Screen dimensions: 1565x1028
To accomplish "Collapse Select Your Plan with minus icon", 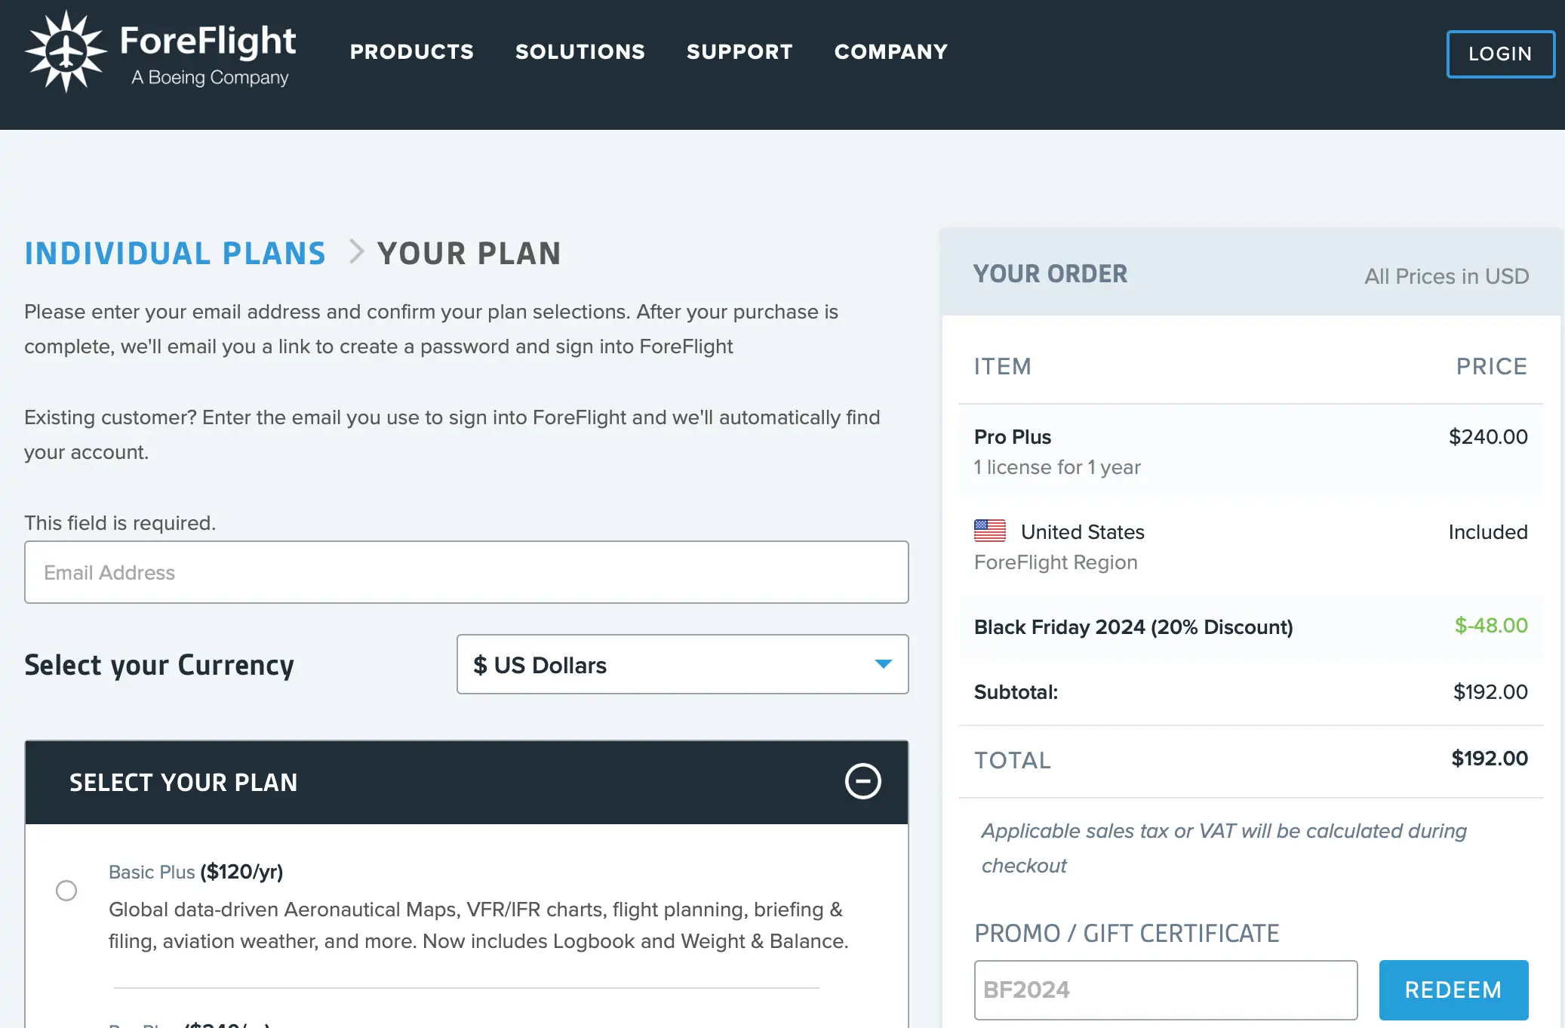I will click(x=862, y=781).
